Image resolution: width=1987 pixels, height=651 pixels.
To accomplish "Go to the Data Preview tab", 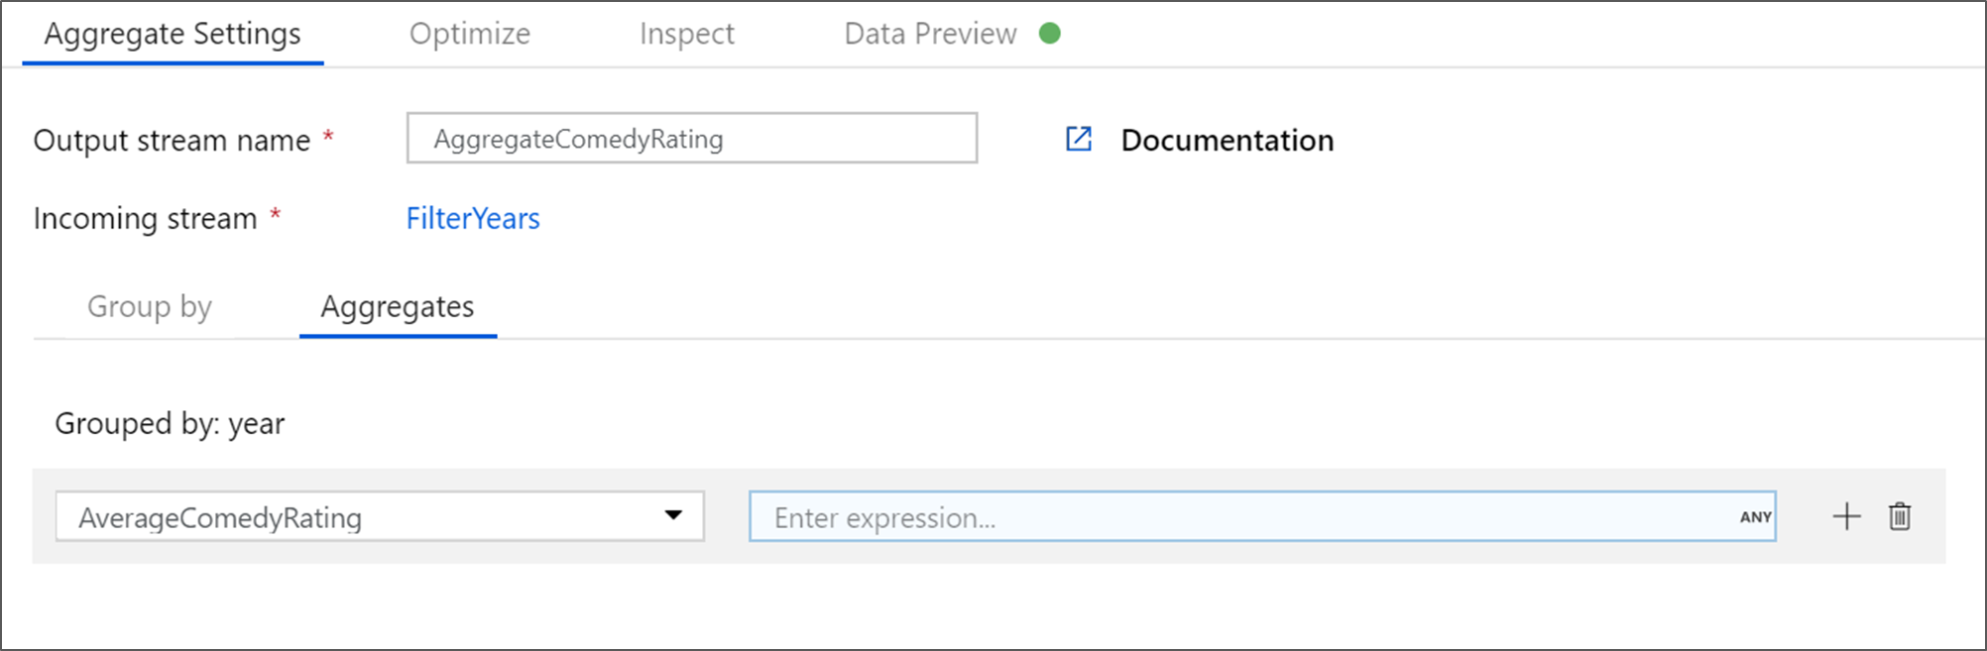I will (x=930, y=34).
